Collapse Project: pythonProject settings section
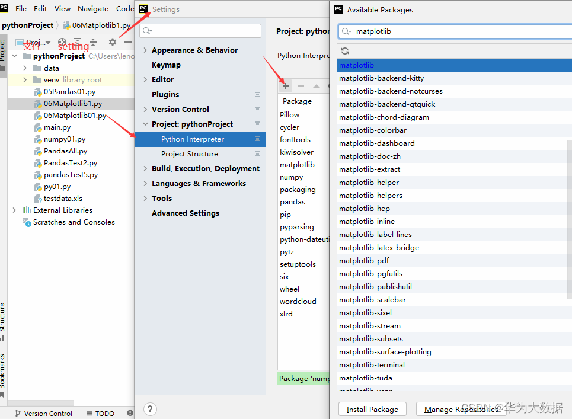The height and width of the screenshot is (419, 572). [145, 124]
